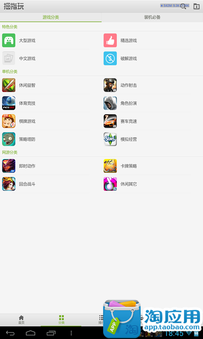Image resolution: width=203 pixels, height=339 pixels.
Task: Open the Fruit Ninja 休闲益智 icon
Action: pyautogui.click(x=8, y=85)
